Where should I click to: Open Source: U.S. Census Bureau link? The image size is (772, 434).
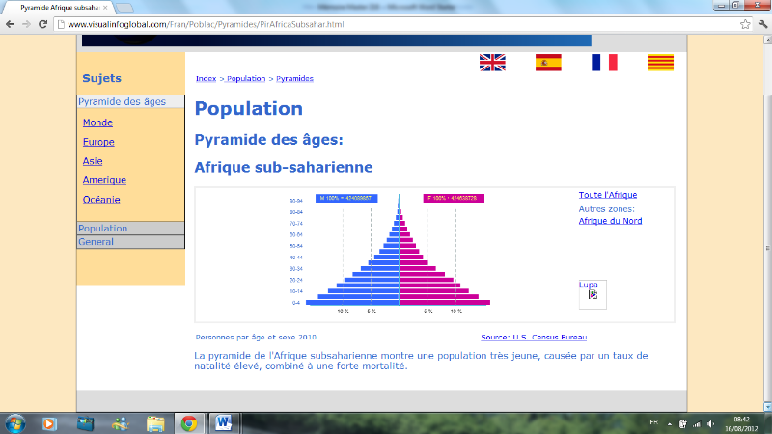534,337
